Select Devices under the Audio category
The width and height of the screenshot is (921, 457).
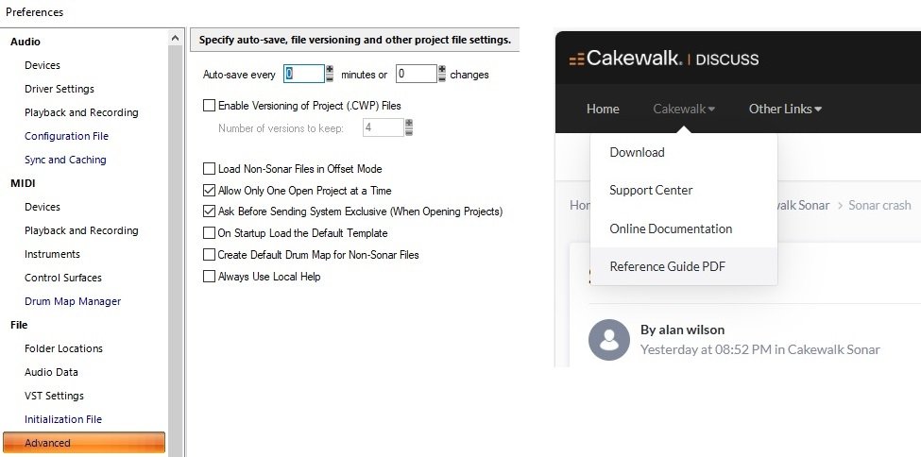(x=43, y=65)
